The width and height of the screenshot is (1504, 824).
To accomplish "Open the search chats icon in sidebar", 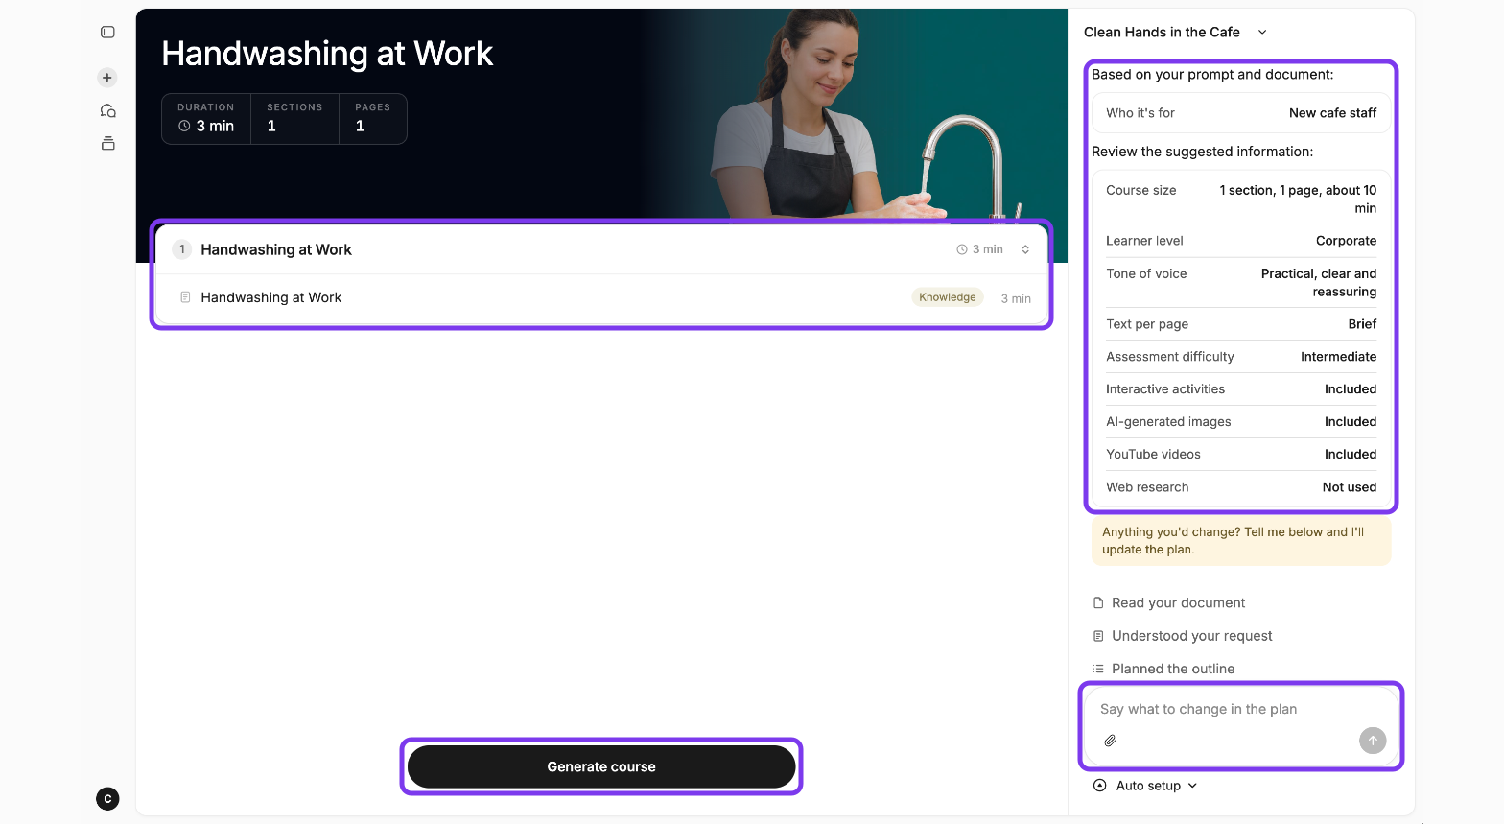I will pyautogui.click(x=107, y=110).
